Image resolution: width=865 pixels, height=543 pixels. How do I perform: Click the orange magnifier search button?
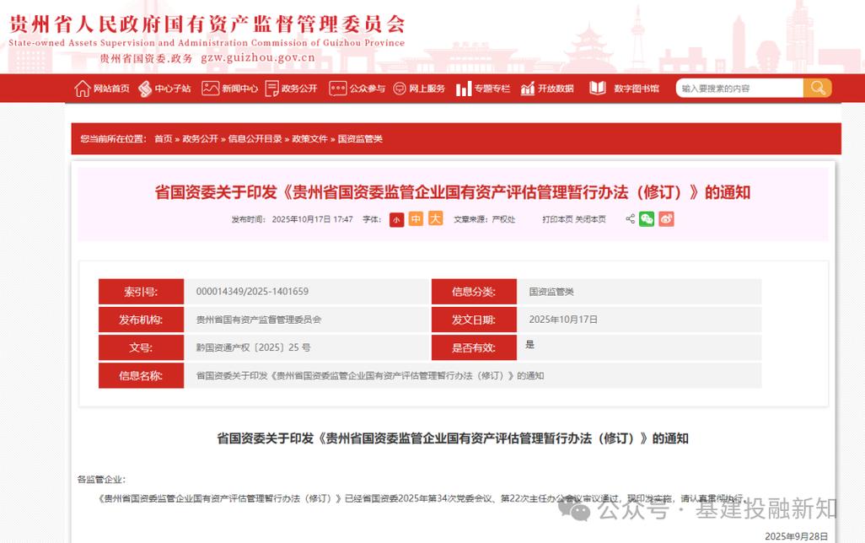coord(818,89)
